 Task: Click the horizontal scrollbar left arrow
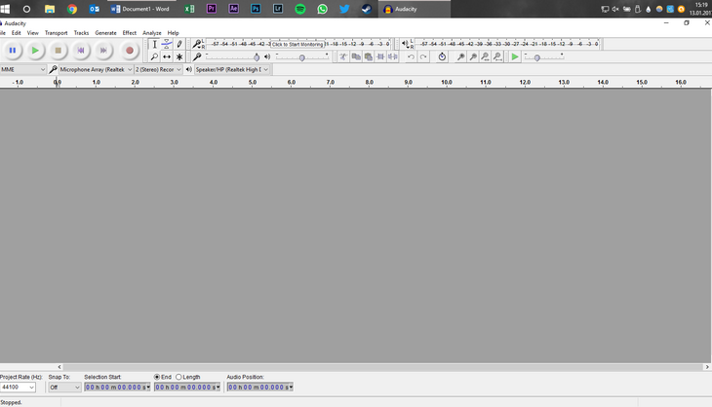(59, 367)
